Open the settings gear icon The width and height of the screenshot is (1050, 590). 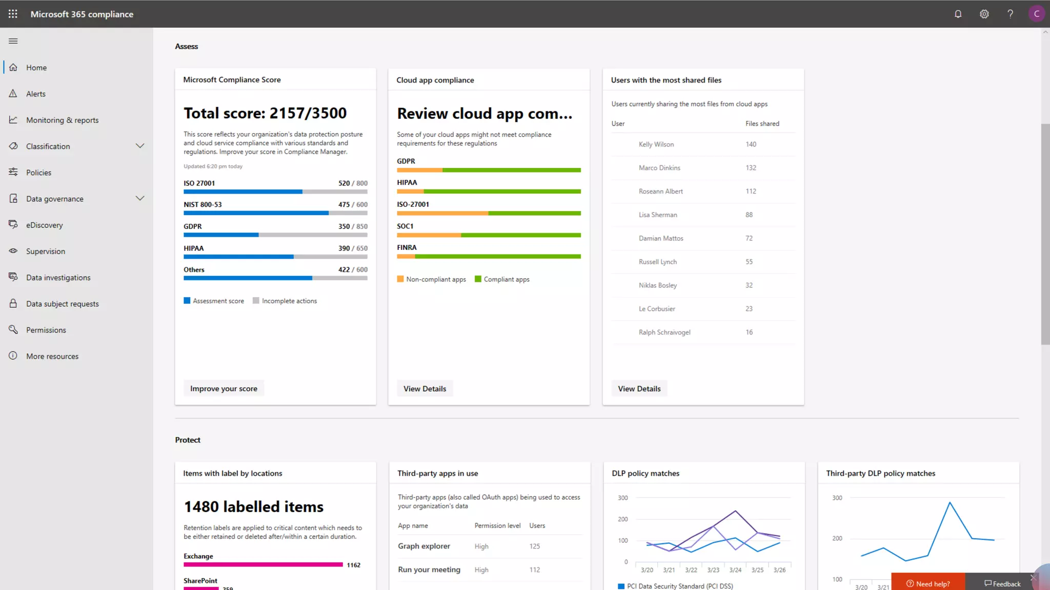984,14
